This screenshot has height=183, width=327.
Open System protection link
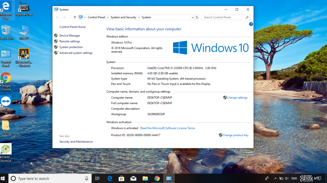tap(71, 47)
